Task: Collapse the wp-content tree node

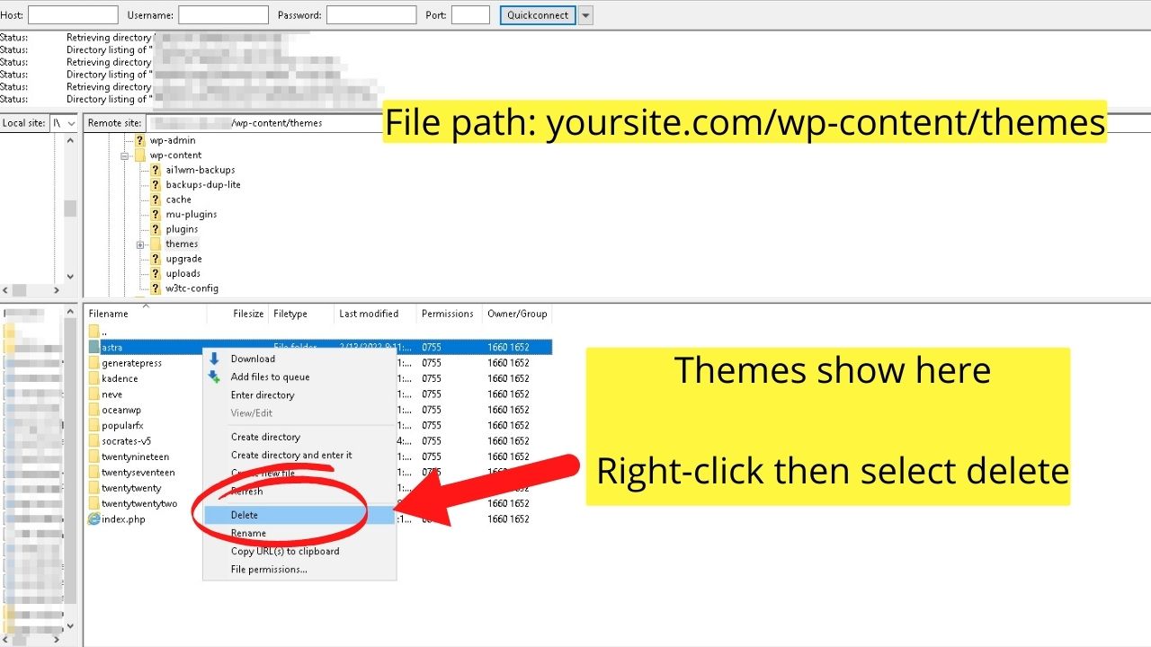Action: [124, 155]
